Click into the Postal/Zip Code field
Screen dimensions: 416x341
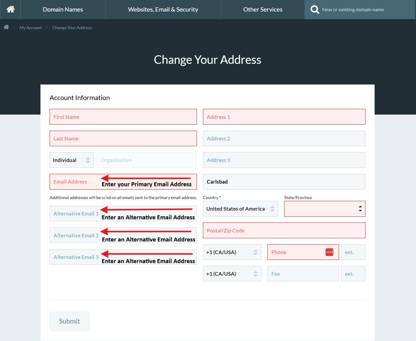(284, 230)
